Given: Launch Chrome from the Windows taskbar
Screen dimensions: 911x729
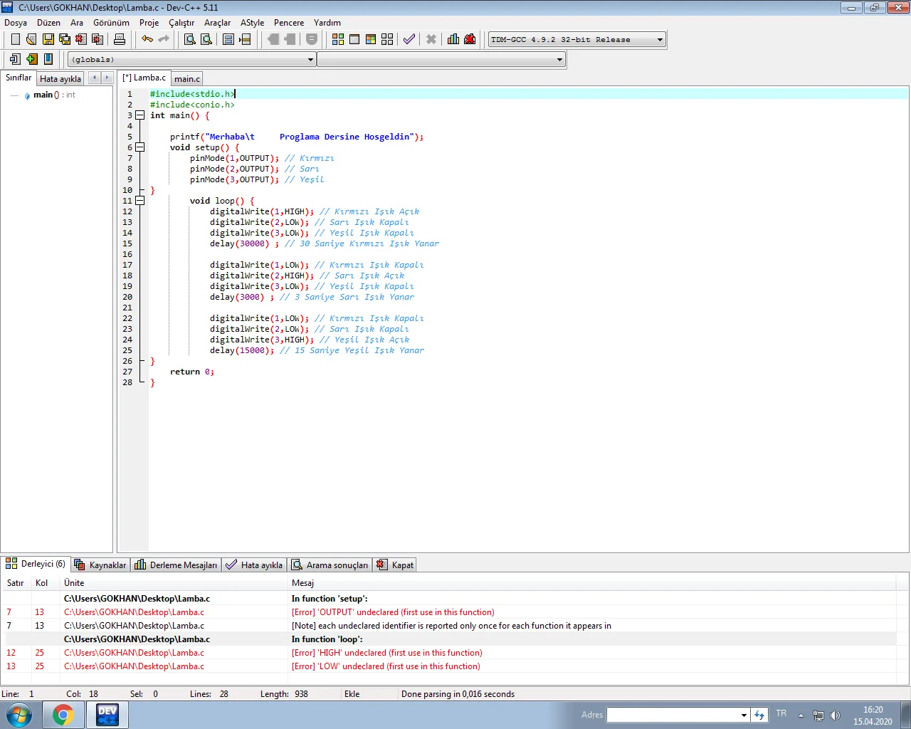Looking at the screenshot, I should pyautogui.click(x=63, y=715).
